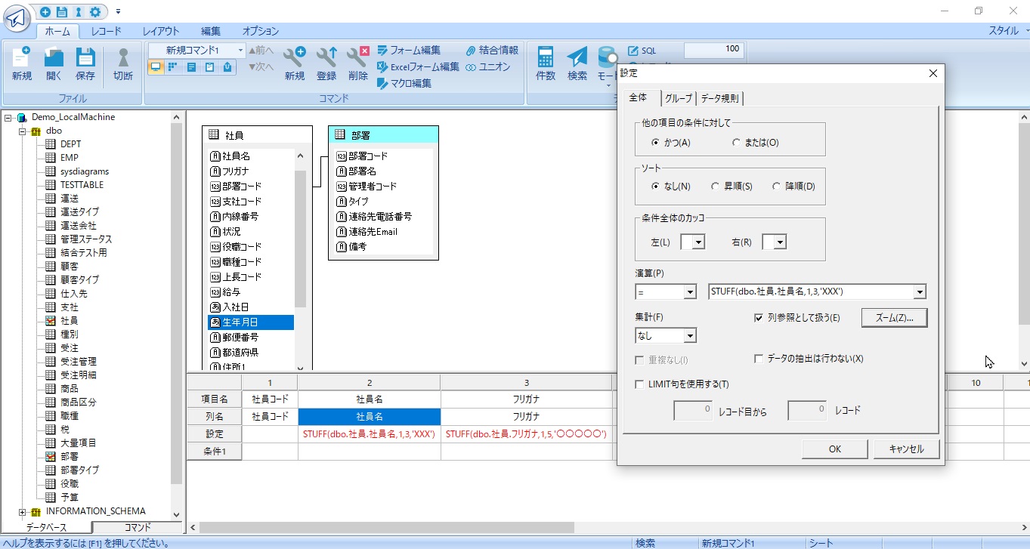Click the quick access settings gear icon
This screenshot has height=549, width=1030.
(x=94, y=12)
